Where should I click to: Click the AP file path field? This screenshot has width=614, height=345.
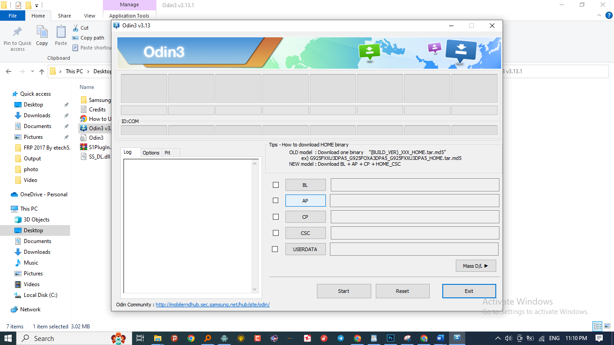click(x=414, y=200)
